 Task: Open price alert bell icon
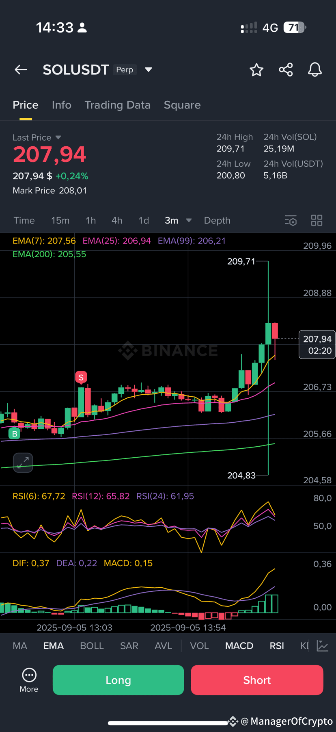tap(315, 70)
